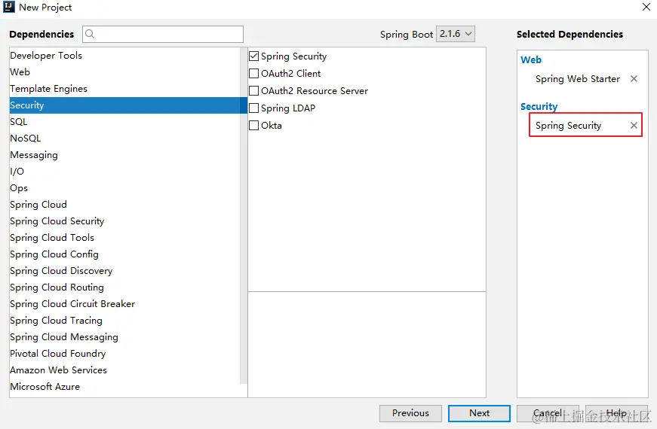Cancel the New Project wizard

point(548,413)
